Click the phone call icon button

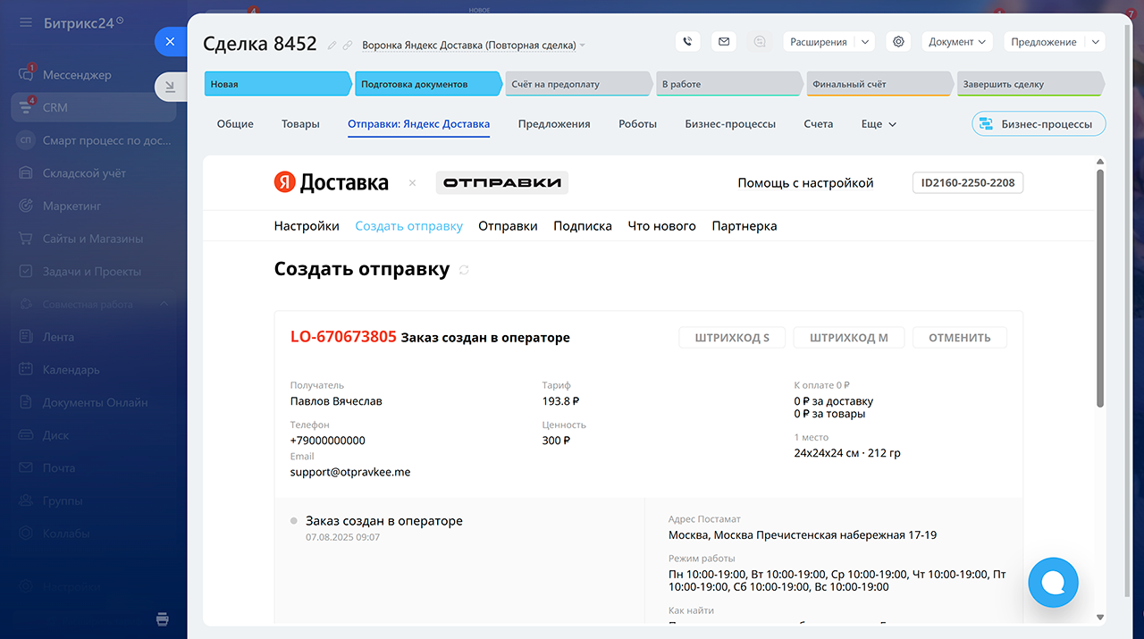coord(687,41)
